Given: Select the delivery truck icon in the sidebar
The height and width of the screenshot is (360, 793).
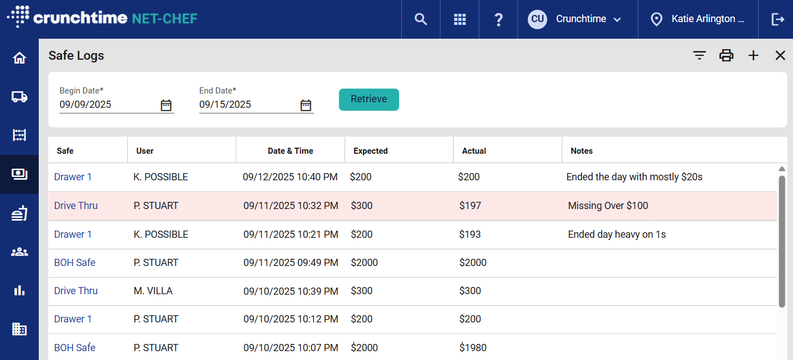Looking at the screenshot, I should (x=19, y=96).
